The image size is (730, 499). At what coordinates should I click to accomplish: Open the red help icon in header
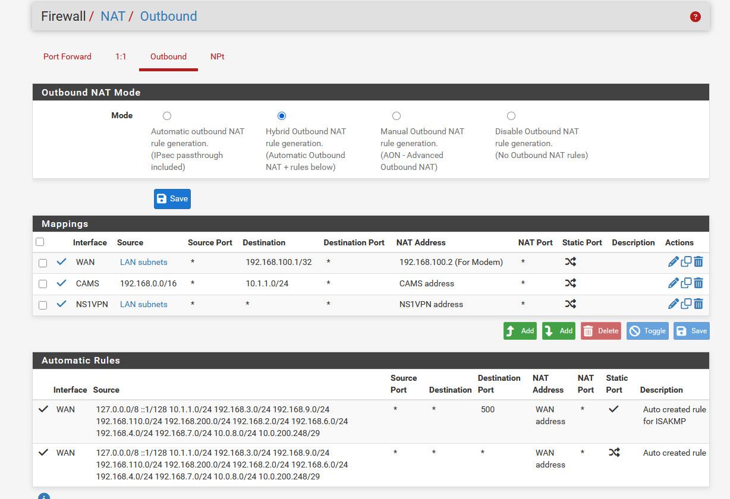[695, 17]
